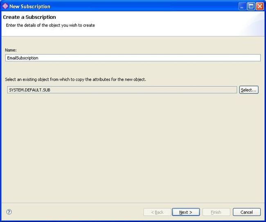Viewport: 266px width, 222px height.
Task: Place cursor after EmailSubscription text
Action: 39,58
